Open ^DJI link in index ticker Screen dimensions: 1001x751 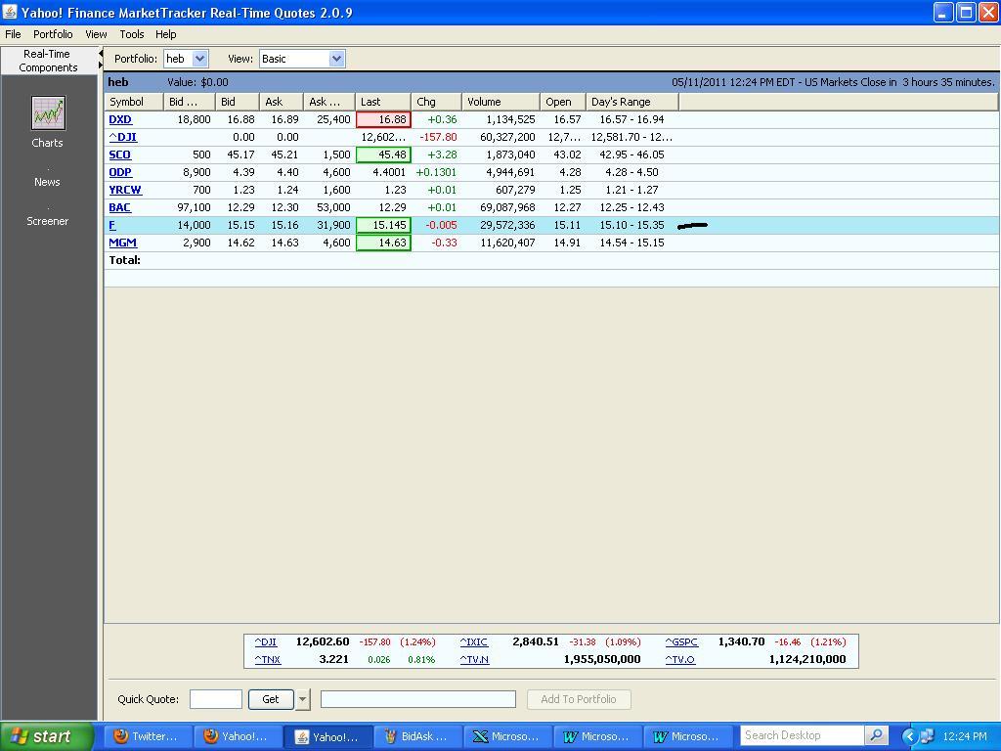pyautogui.click(x=266, y=641)
